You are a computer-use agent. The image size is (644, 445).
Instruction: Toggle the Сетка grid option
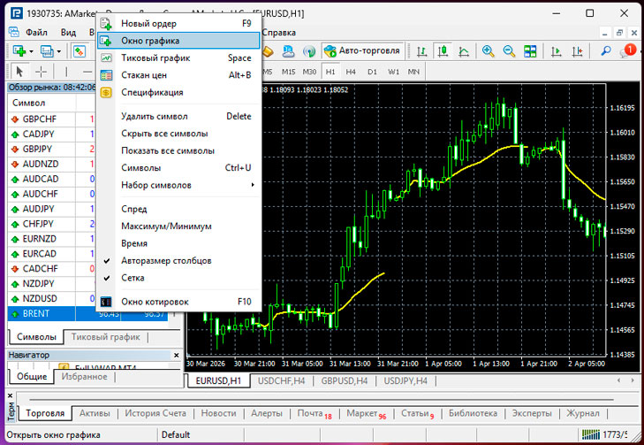click(x=134, y=278)
